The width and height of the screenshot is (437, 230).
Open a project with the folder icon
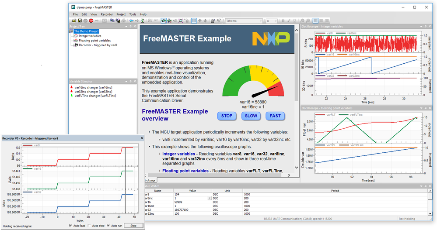point(74,21)
